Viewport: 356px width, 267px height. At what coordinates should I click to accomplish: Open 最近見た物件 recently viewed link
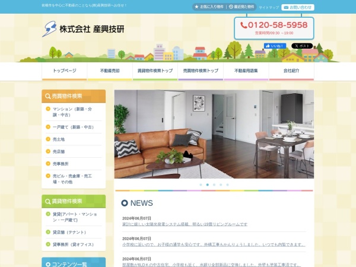point(241,7)
